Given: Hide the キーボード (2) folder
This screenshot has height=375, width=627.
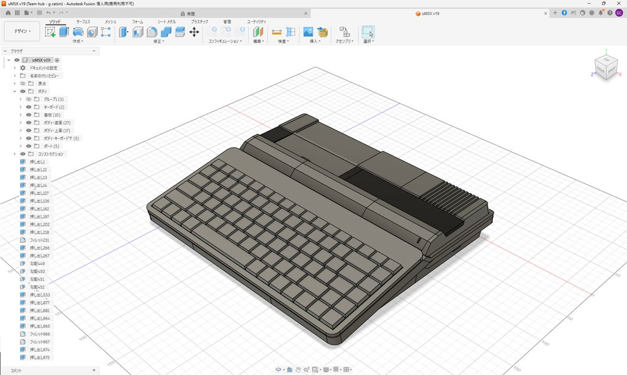Looking at the screenshot, I should [29, 107].
